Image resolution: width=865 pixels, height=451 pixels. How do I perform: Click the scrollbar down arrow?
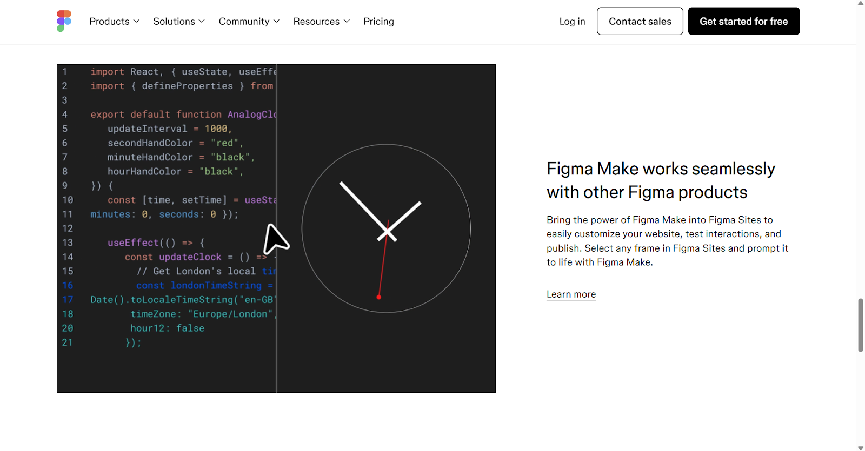click(x=861, y=448)
